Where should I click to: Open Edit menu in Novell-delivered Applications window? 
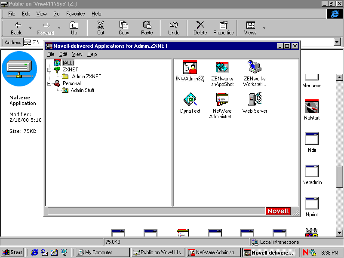[63, 54]
